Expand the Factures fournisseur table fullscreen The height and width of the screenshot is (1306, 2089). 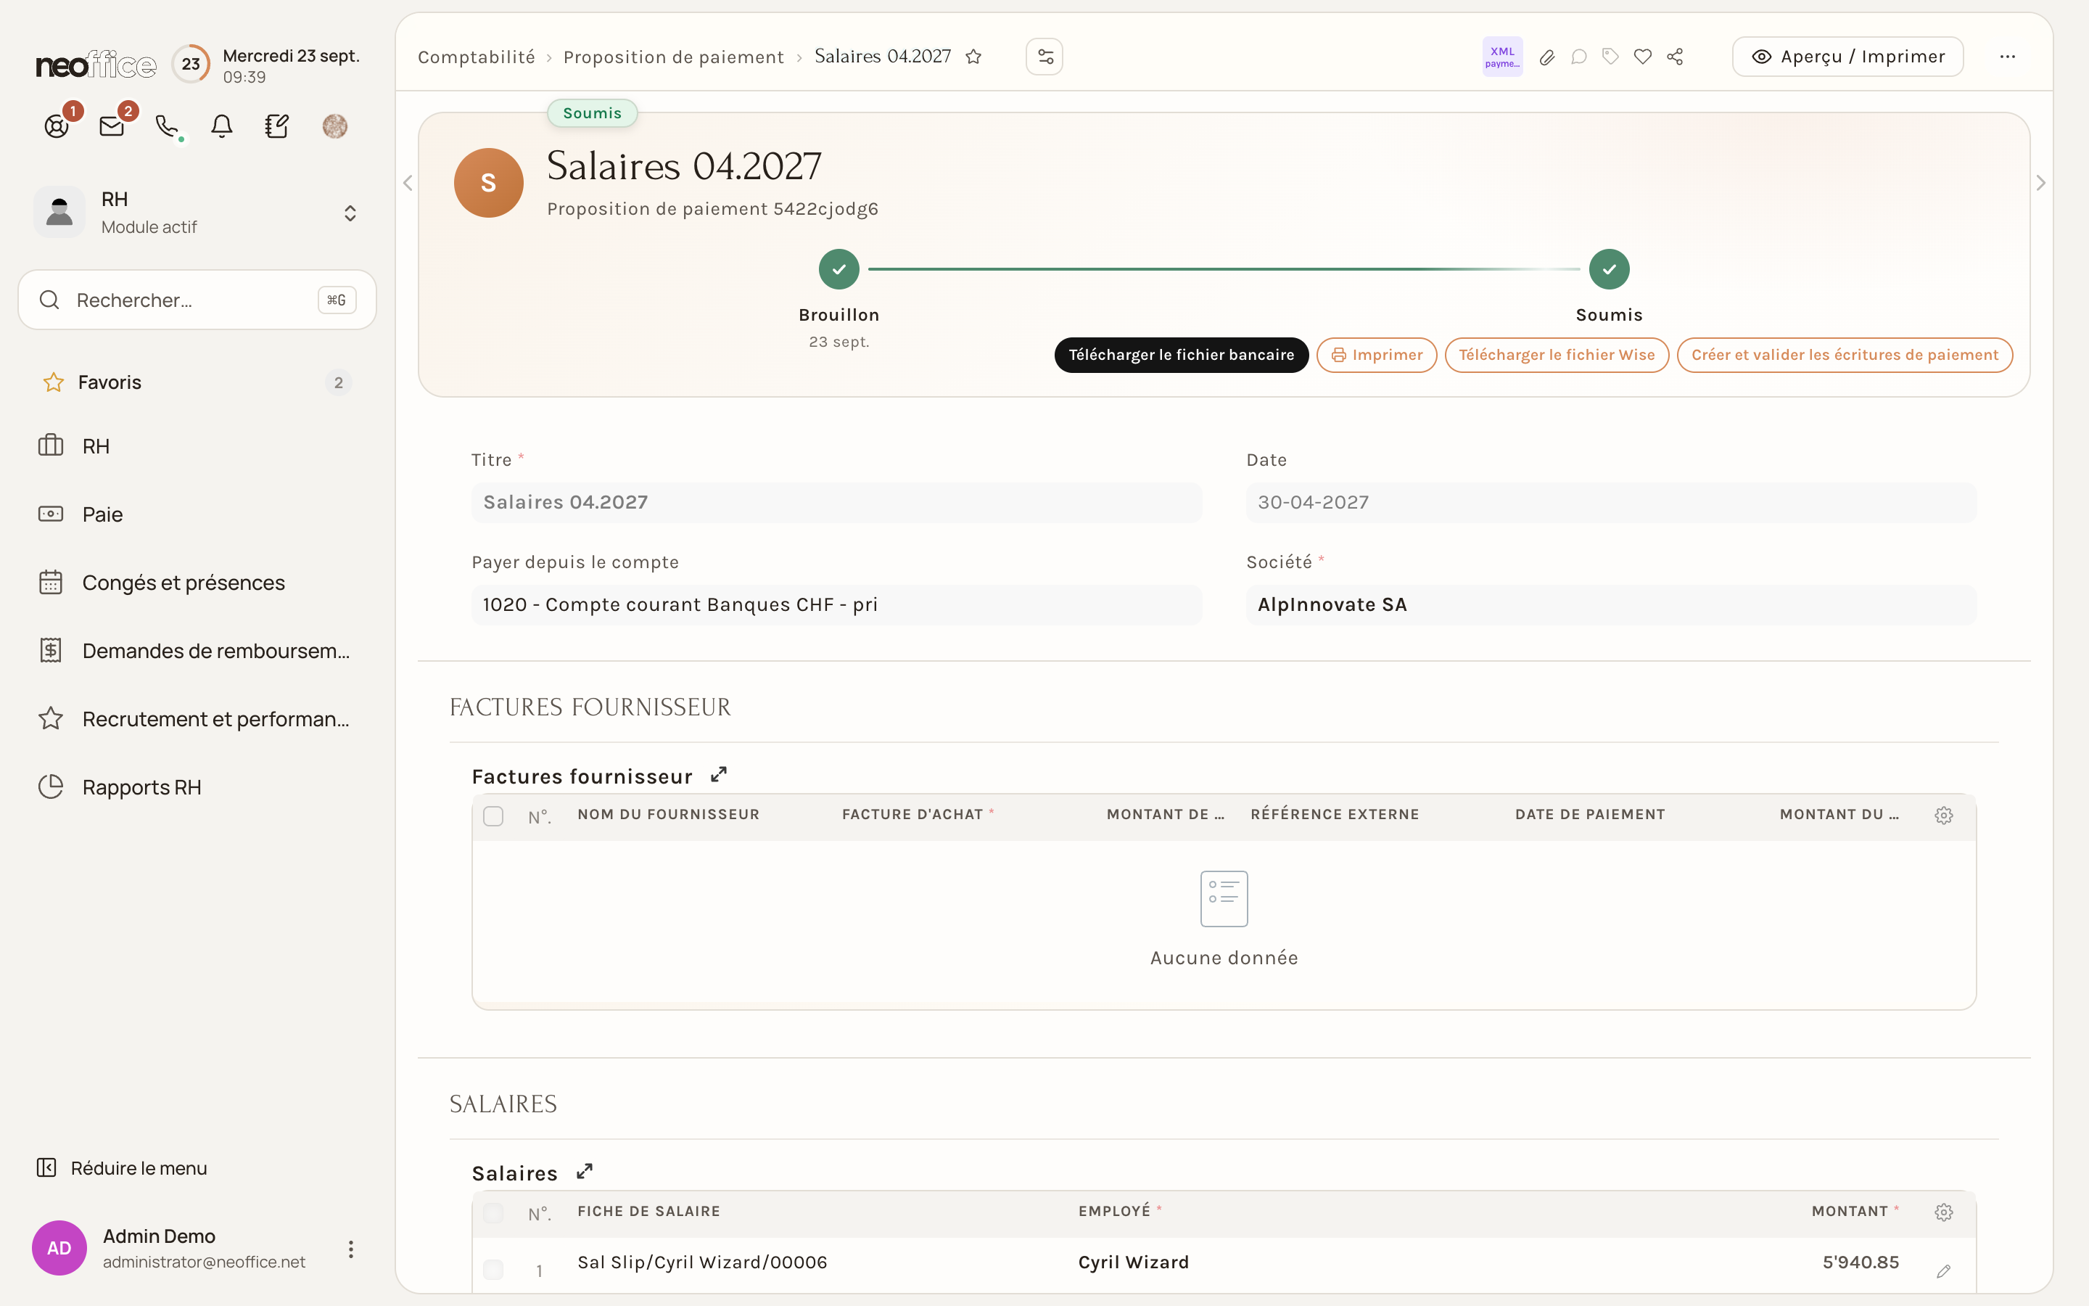tap(718, 775)
